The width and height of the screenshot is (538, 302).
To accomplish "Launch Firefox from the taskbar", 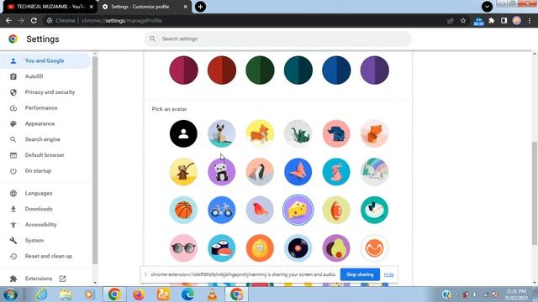I will [139, 294].
